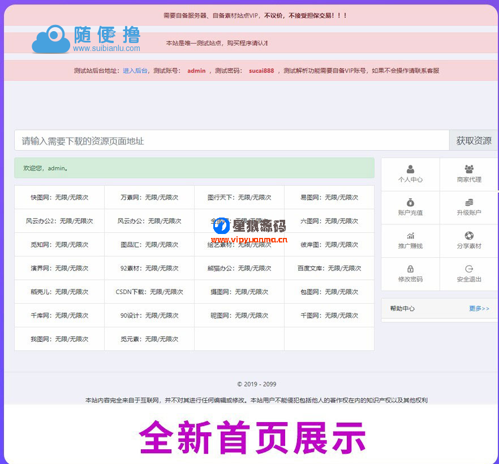Select the 彼岸图 quota cell
This screenshot has height=464, width=499.
(329, 244)
